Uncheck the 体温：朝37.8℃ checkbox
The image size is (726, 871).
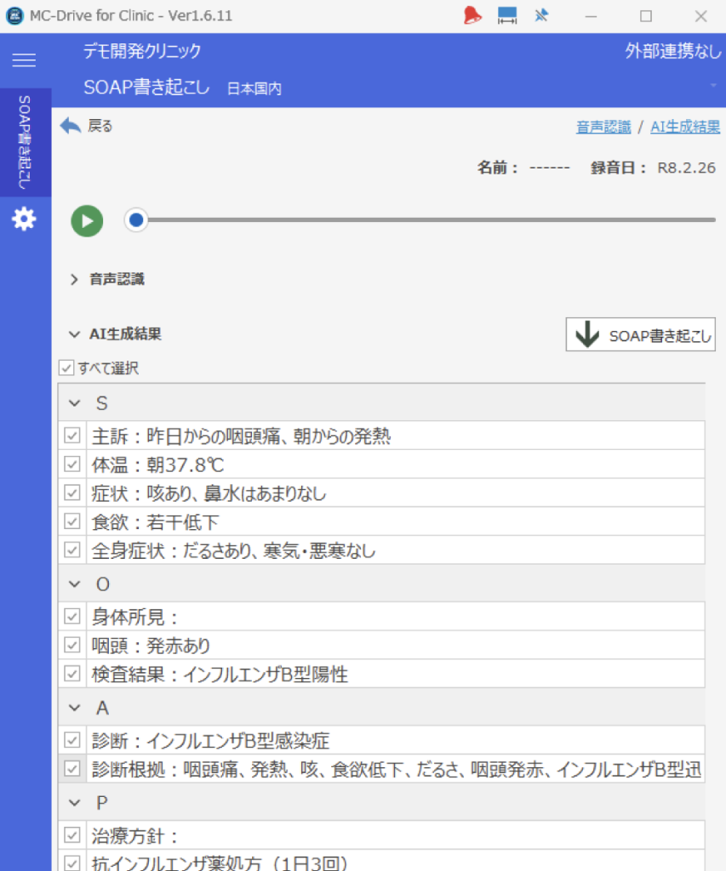tap(72, 465)
